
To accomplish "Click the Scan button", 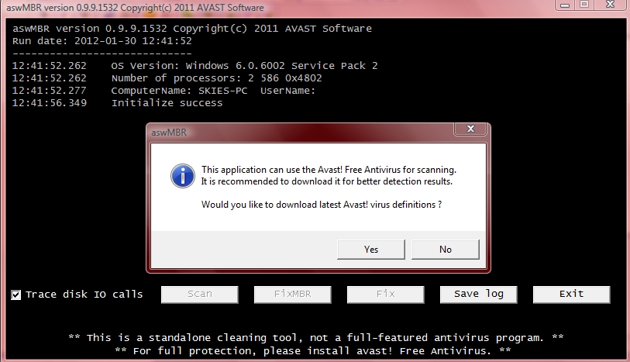I will [200, 295].
